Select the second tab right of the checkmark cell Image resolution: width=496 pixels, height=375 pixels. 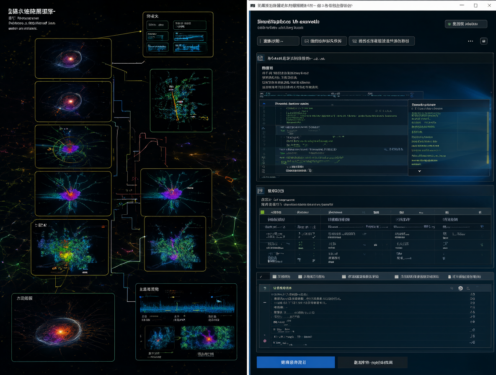click(x=312, y=277)
